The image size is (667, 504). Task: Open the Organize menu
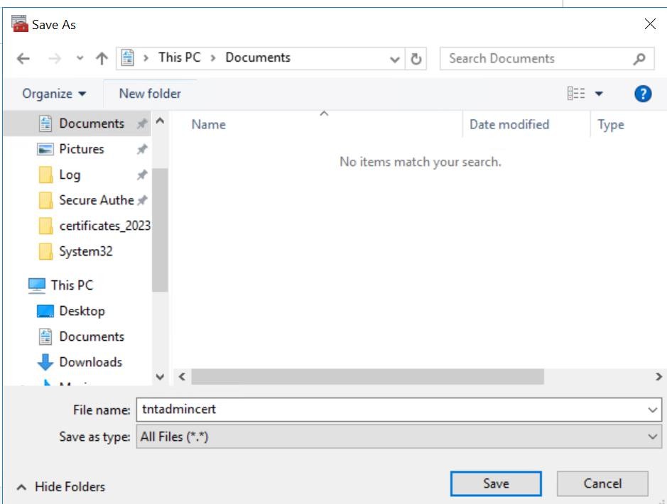pyautogui.click(x=54, y=94)
